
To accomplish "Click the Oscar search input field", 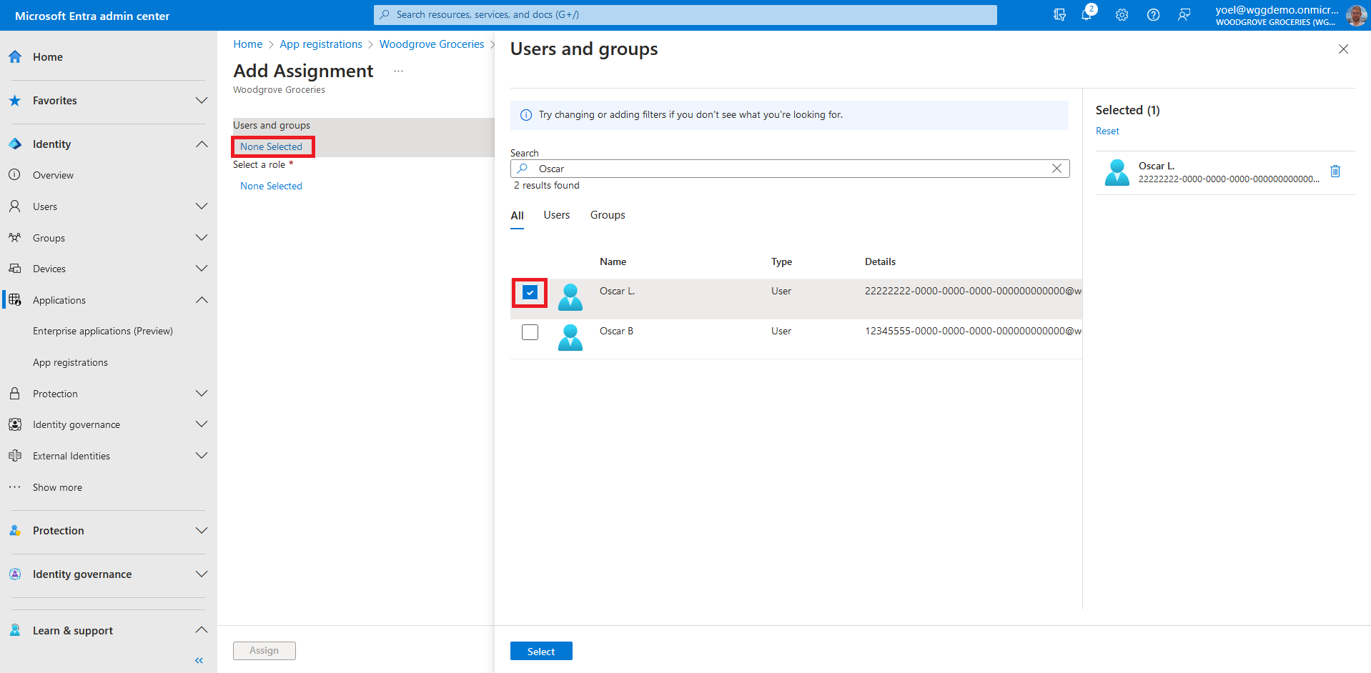I will (x=786, y=169).
